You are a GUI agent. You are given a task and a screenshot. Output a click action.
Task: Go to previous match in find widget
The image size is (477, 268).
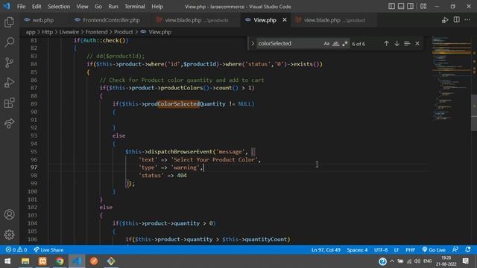pos(386,44)
